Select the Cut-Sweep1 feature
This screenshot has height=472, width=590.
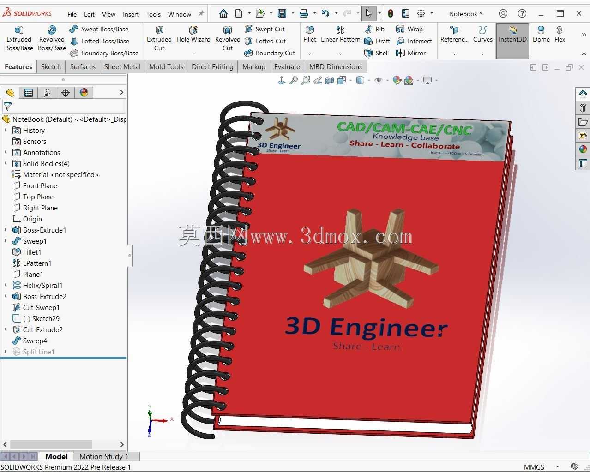pyautogui.click(x=41, y=308)
